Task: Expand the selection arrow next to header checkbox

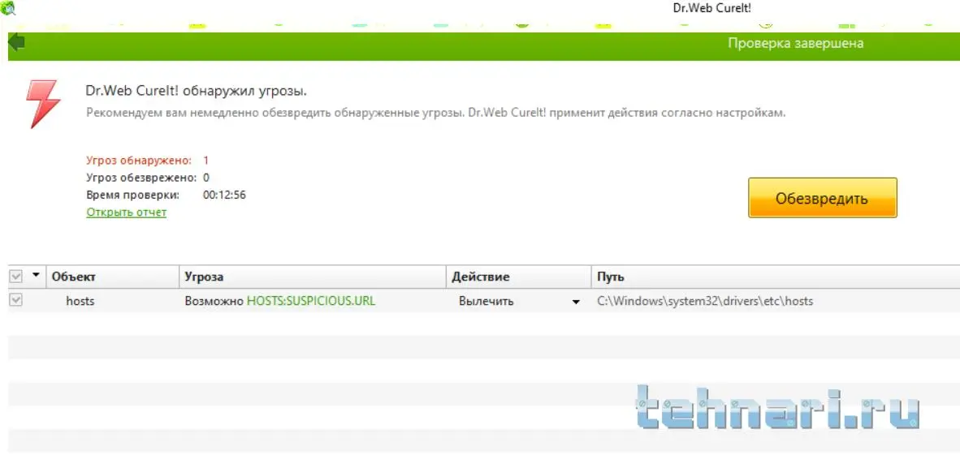Action: pyautogui.click(x=36, y=276)
